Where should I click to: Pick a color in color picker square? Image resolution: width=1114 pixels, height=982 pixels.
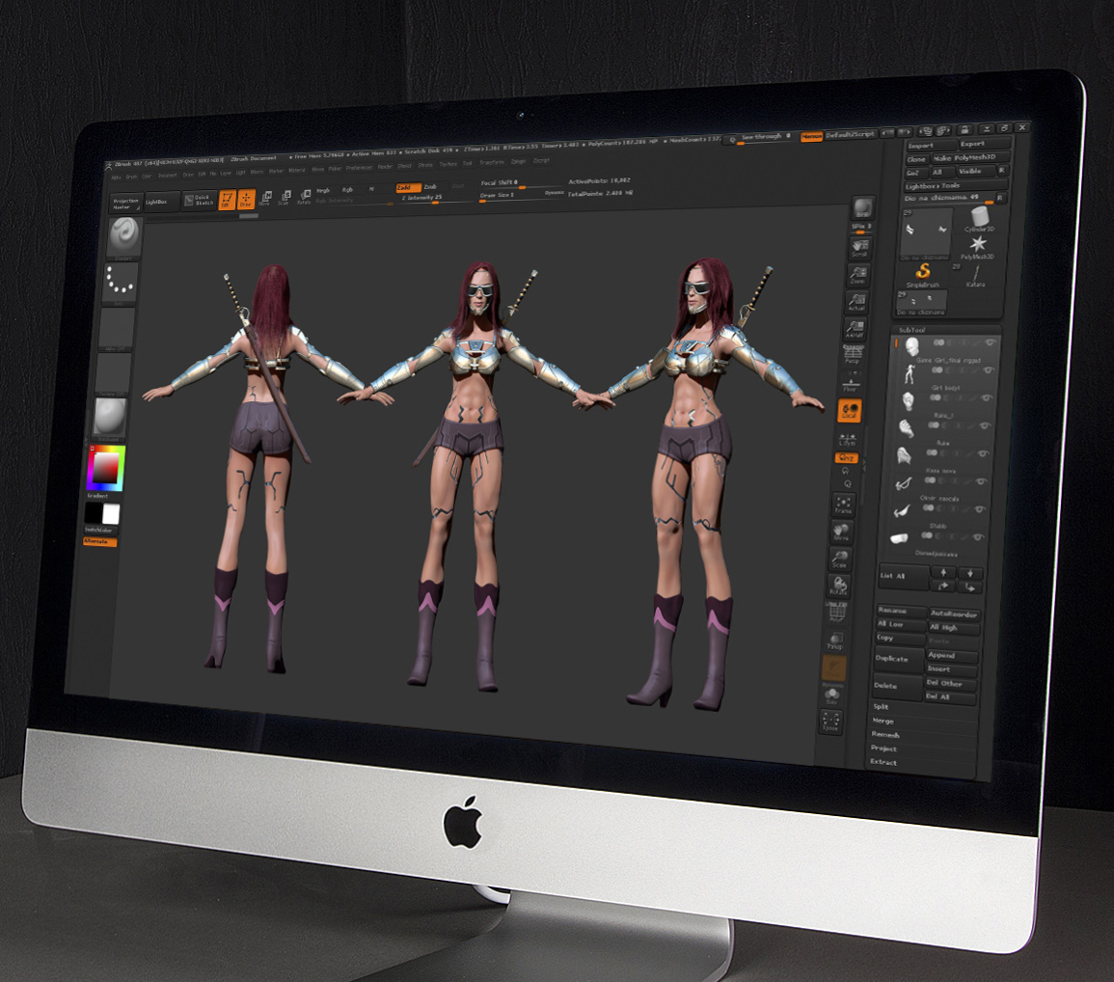(106, 469)
